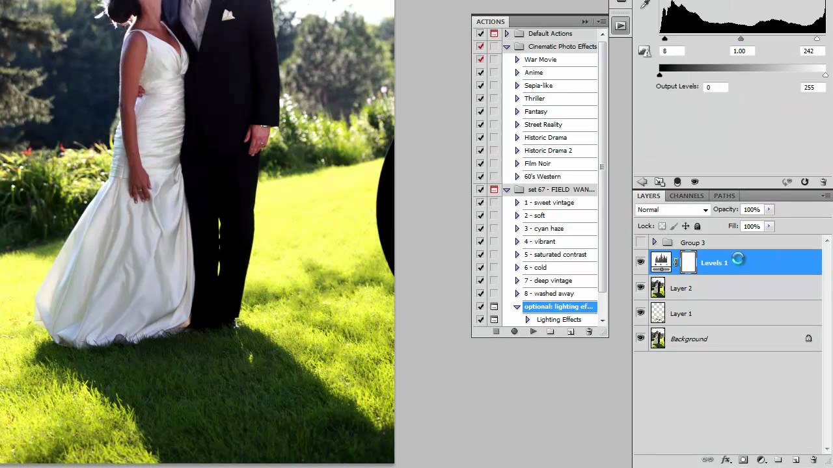The height and width of the screenshot is (468, 833).
Task: Click the input black point slider under histogram
Action: point(664,38)
